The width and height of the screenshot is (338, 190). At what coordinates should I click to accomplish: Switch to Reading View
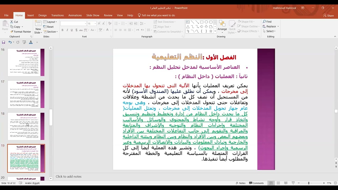286,183
